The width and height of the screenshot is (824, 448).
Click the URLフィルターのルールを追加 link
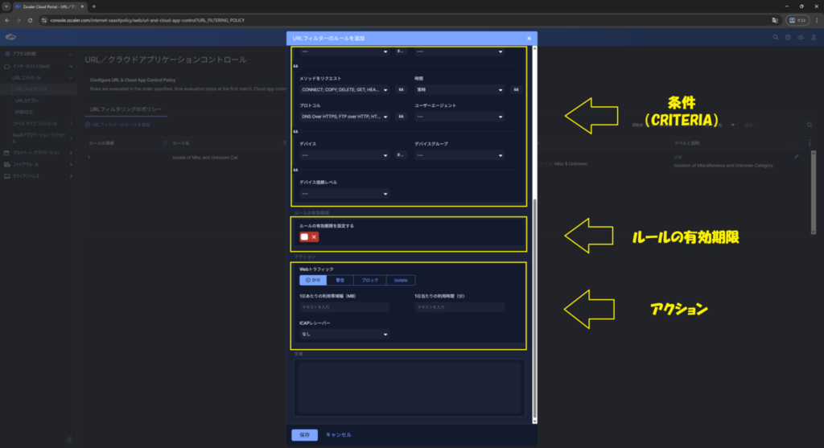(117, 125)
